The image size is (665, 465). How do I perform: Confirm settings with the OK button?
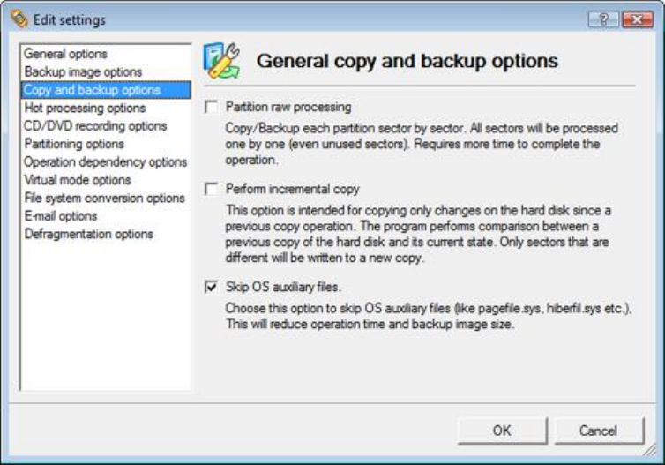[x=502, y=431]
